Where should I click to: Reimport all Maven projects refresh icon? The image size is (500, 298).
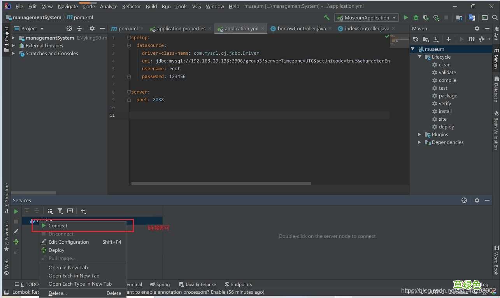[x=416, y=39]
